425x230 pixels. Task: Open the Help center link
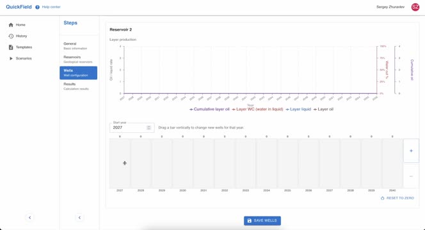tap(51, 7)
